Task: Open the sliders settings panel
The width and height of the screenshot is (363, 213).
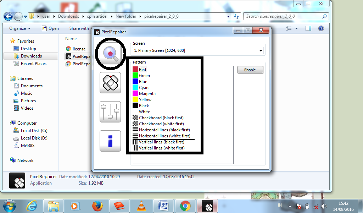Action: pyautogui.click(x=110, y=112)
